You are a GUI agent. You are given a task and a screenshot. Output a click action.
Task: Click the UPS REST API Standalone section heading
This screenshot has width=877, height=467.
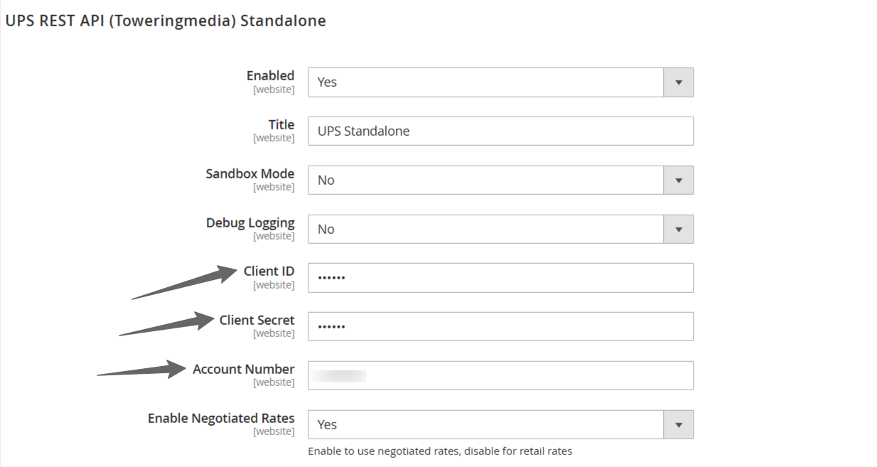[166, 21]
